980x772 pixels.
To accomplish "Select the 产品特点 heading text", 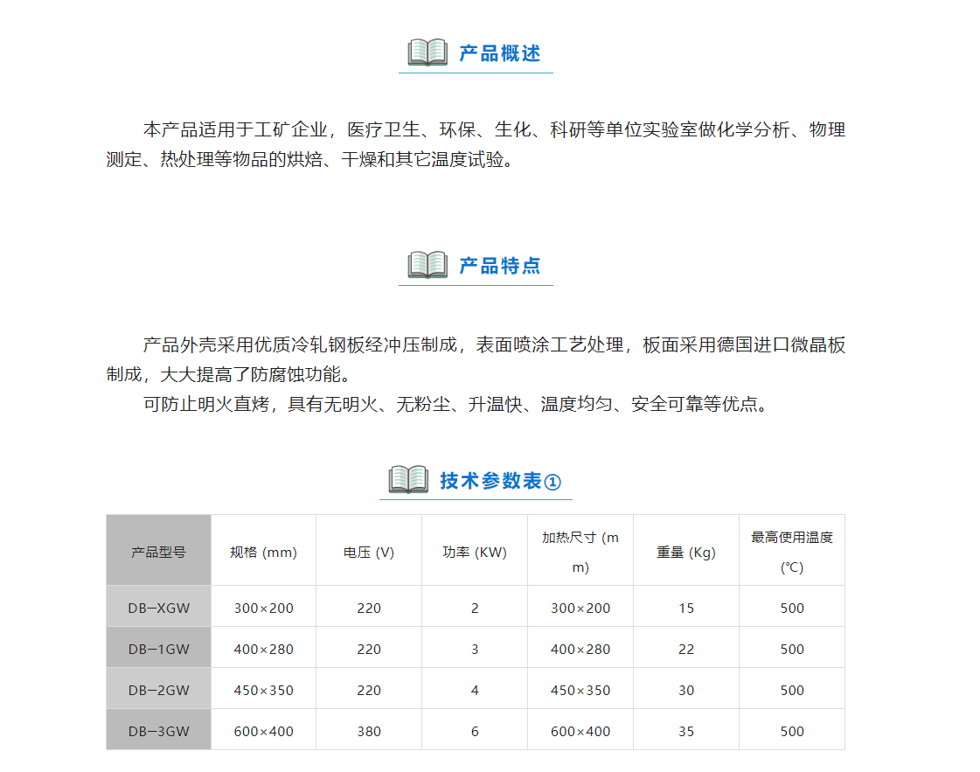I will click(x=499, y=266).
